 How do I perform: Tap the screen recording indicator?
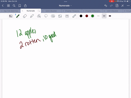pos(112,1)
